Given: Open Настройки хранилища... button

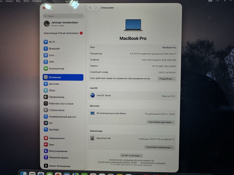Looking at the screenshot, I should (159, 147).
